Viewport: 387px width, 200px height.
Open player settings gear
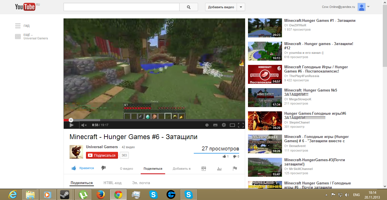pos(224,125)
